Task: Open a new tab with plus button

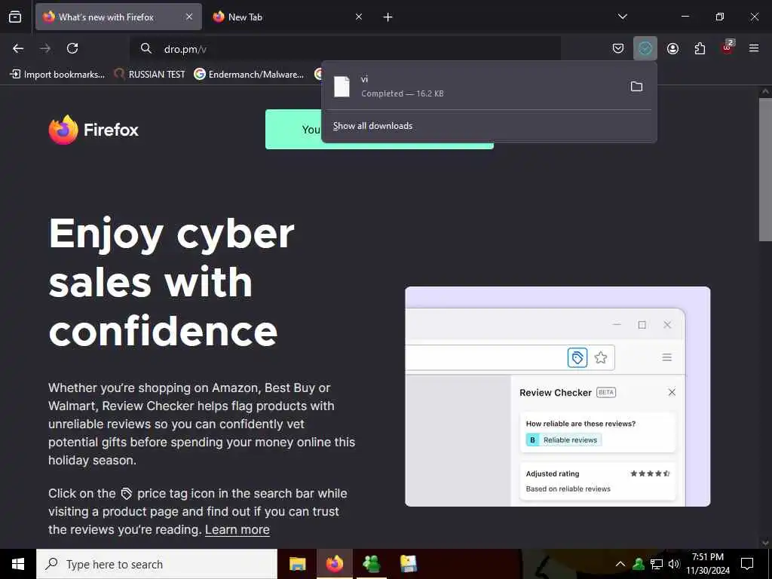Action: coord(388,17)
